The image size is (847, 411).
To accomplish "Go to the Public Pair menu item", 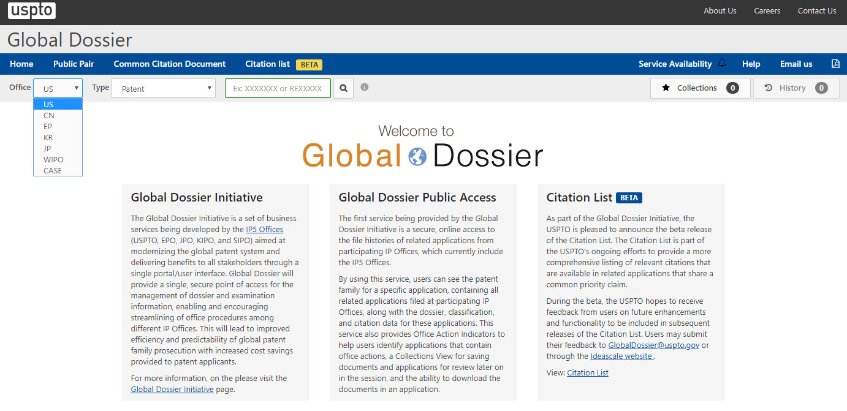I will [74, 64].
